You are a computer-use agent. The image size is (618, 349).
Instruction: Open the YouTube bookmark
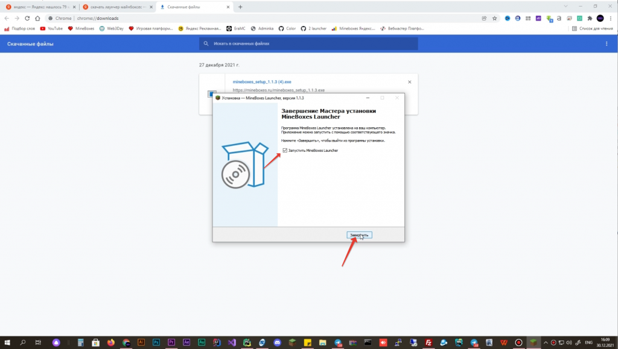[x=51, y=28]
